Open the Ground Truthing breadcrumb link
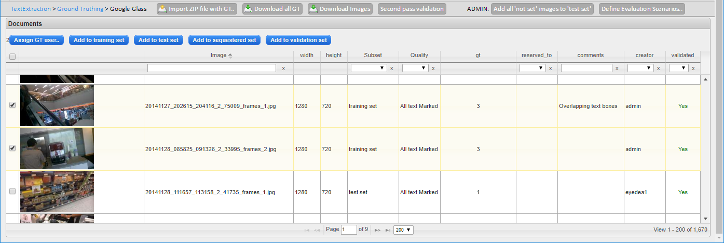724x243 pixels. pos(80,9)
